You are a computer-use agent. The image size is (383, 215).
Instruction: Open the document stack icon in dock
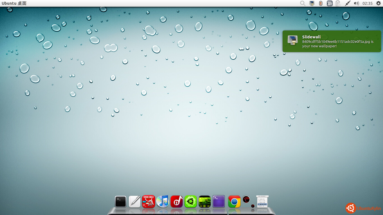(262, 201)
